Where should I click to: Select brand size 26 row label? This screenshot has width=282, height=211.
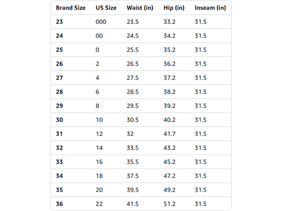pyautogui.click(x=59, y=64)
